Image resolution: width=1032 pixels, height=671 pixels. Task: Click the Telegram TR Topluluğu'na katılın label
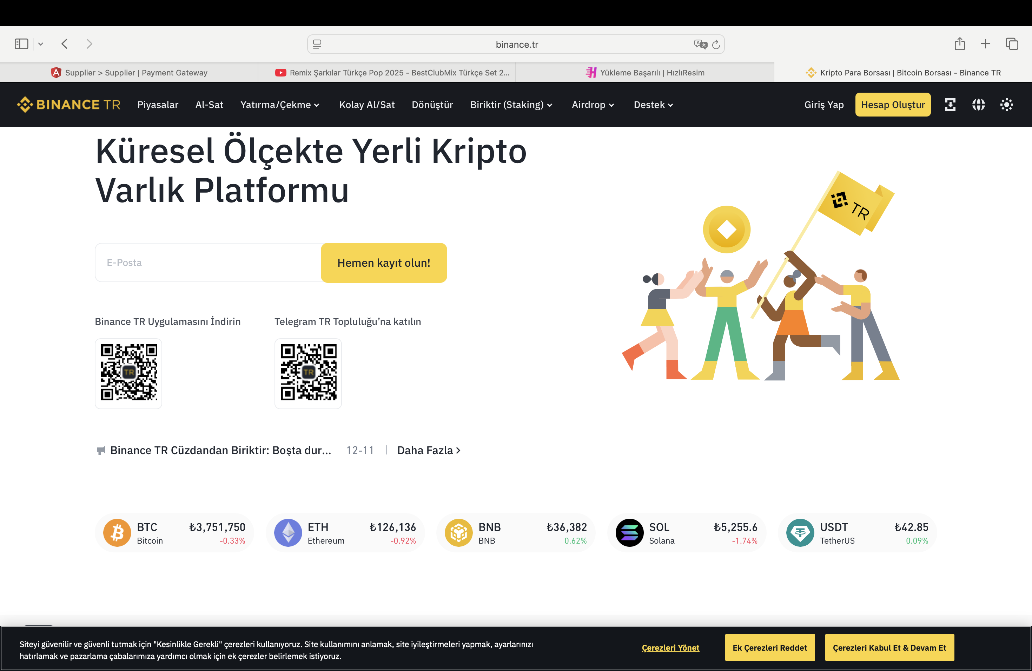(x=348, y=321)
